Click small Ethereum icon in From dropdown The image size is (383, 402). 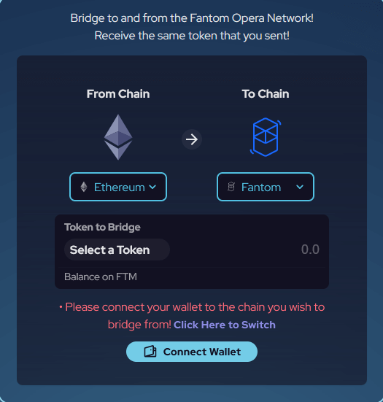84,187
